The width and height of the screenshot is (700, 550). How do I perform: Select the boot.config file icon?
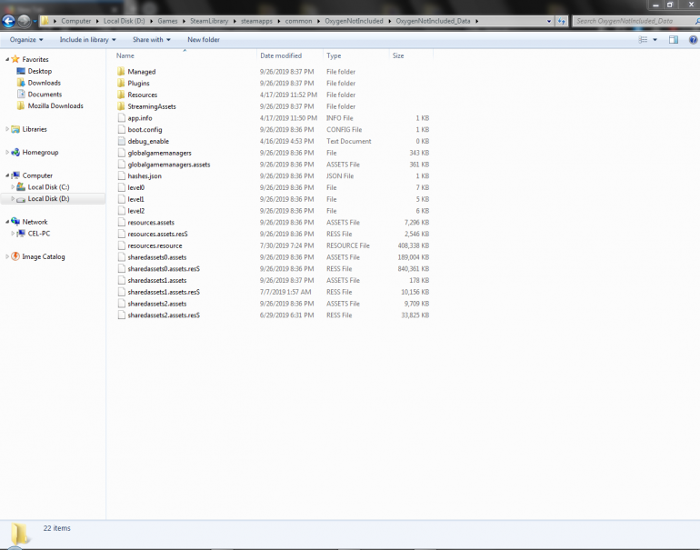coord(120,130)
